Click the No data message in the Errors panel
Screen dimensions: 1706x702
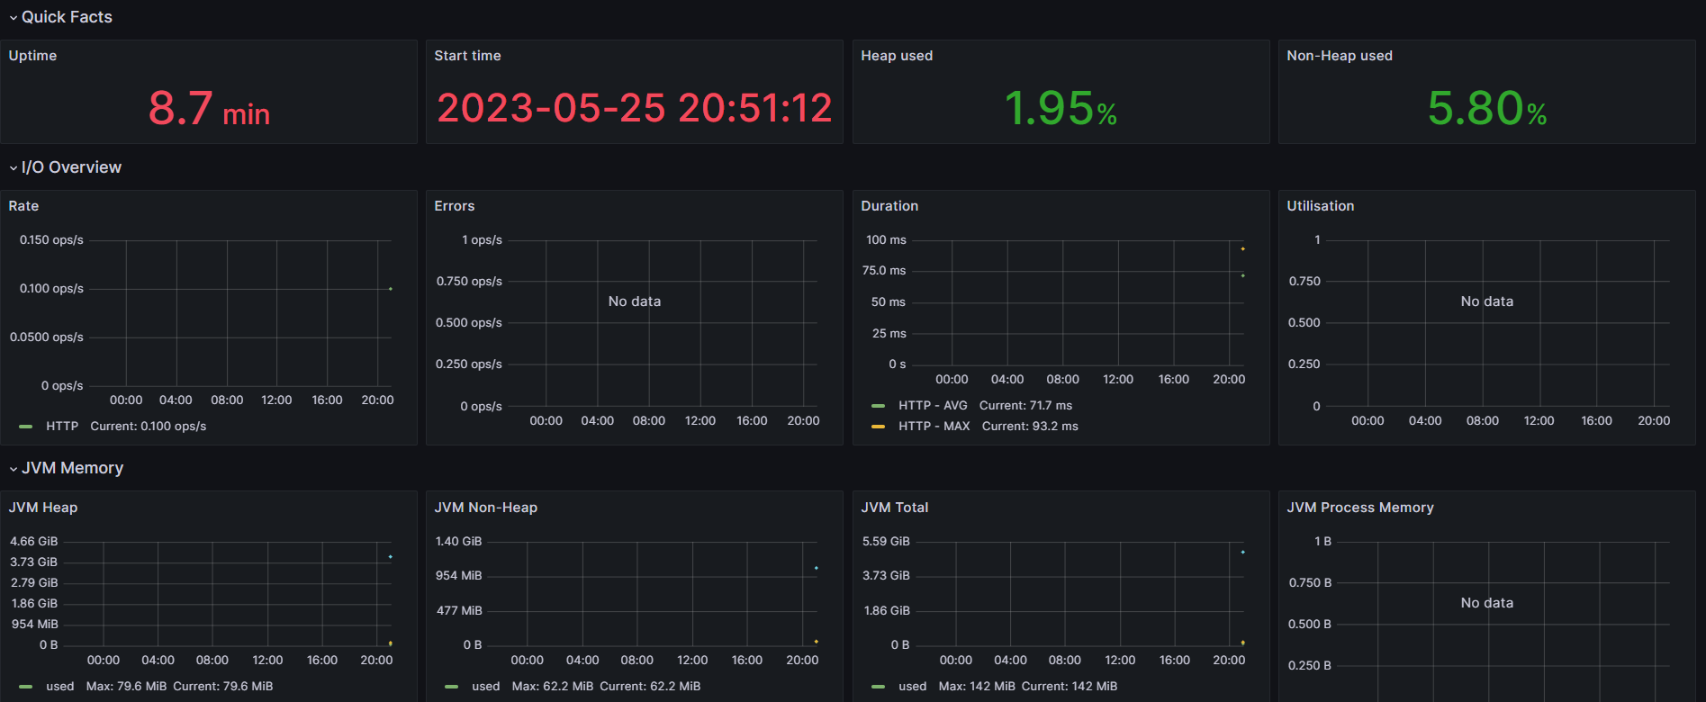click(x=635, y=301)
